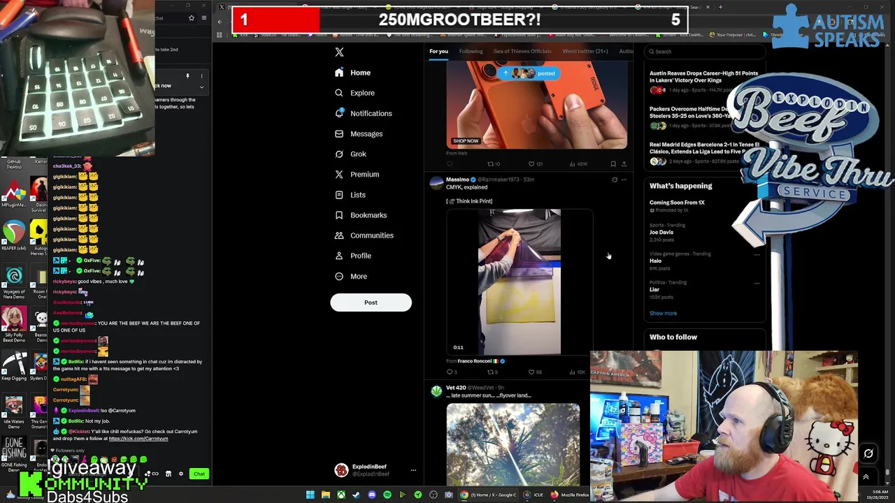Click the X logo in sidebar
Viewport: 895px width, 503px height.
tap(339, 52)
